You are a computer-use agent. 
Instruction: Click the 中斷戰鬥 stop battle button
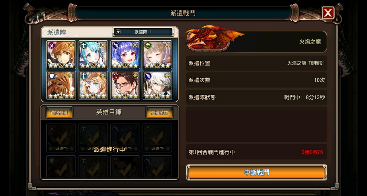tap(257, 172)
